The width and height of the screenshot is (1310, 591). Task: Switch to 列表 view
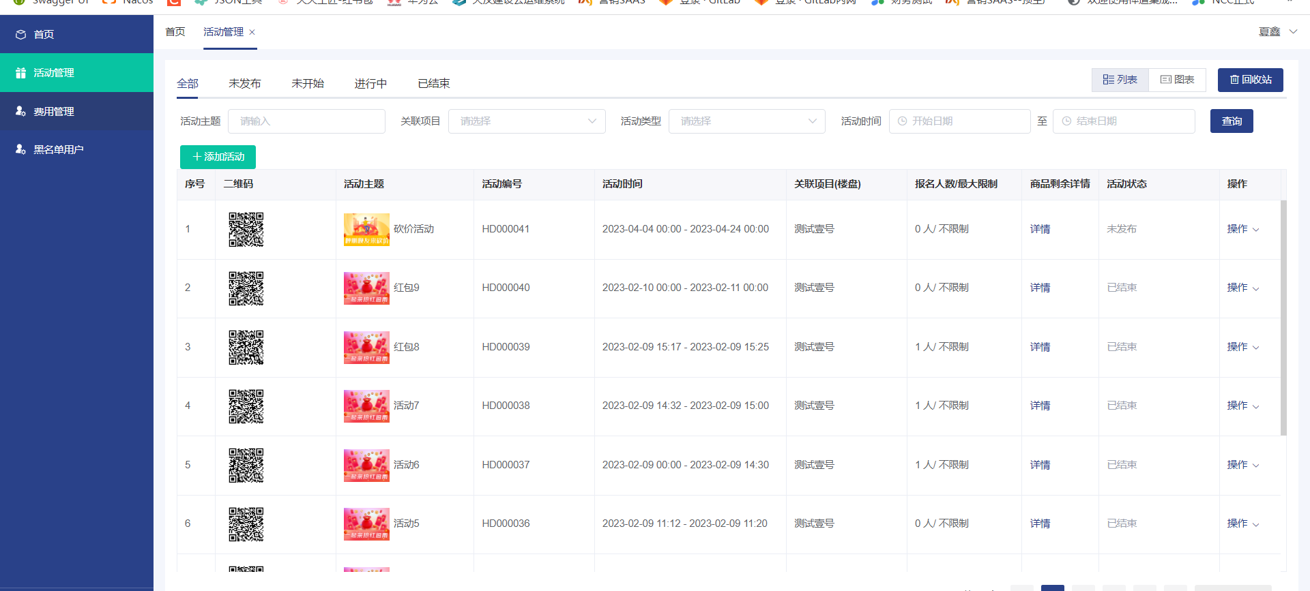pos(1120,80)
